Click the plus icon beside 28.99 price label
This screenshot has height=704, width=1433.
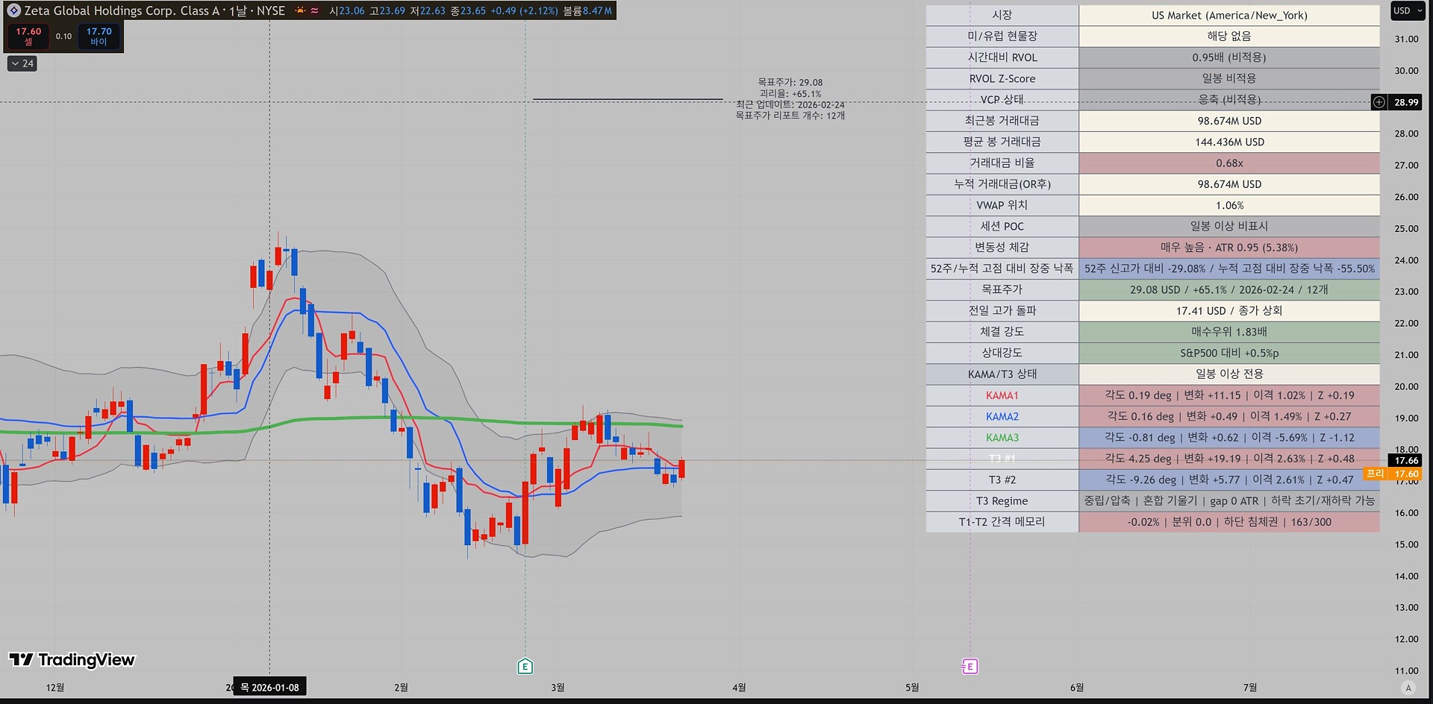[x=1379, y=102]
